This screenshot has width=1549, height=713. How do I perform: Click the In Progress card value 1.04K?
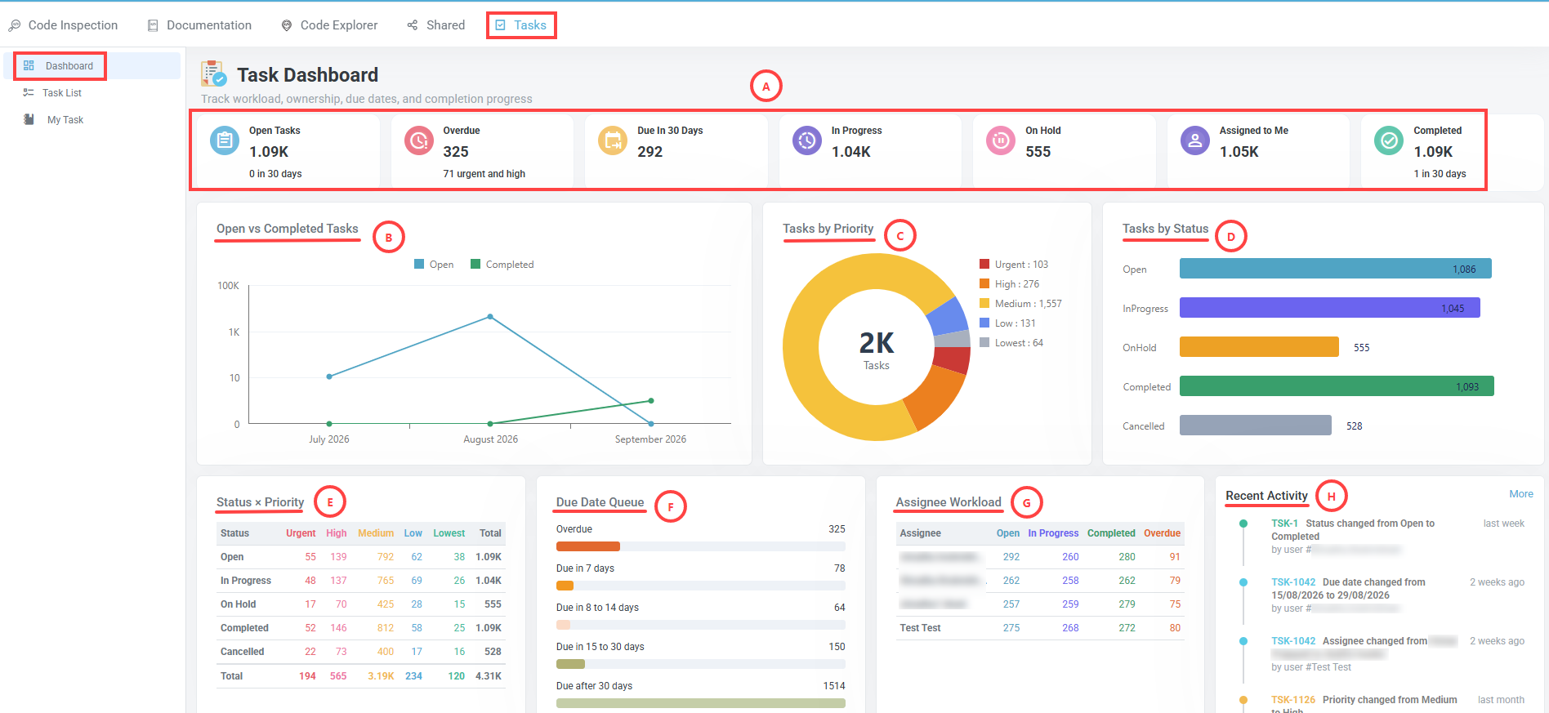(851, 152)
